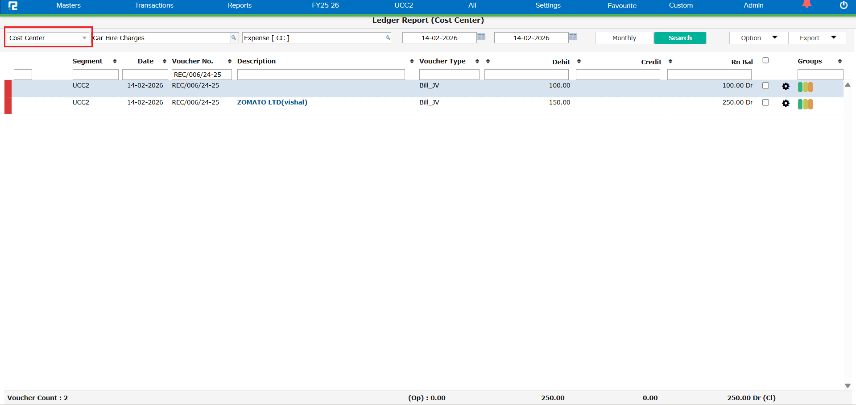Click lookup icon in Expense CC field
The width and height of the screenshot is (856, 405).
coord(388,38)
